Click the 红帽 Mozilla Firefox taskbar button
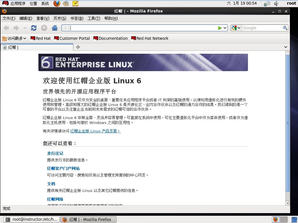298x223 pixels. (88, 220)
